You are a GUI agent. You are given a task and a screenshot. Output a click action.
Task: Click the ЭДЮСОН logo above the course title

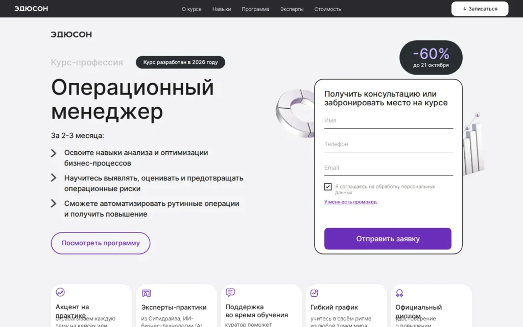tap(72, 34)
